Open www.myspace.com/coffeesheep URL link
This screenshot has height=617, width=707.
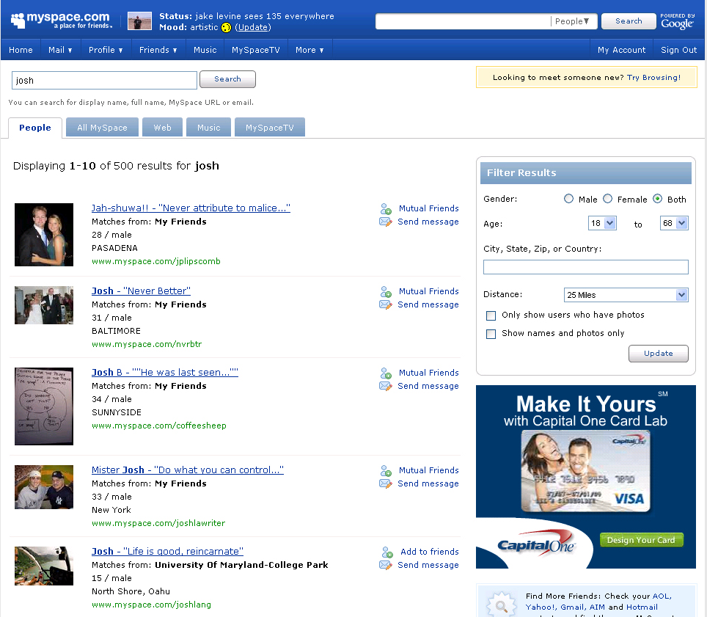click(159, 426)
